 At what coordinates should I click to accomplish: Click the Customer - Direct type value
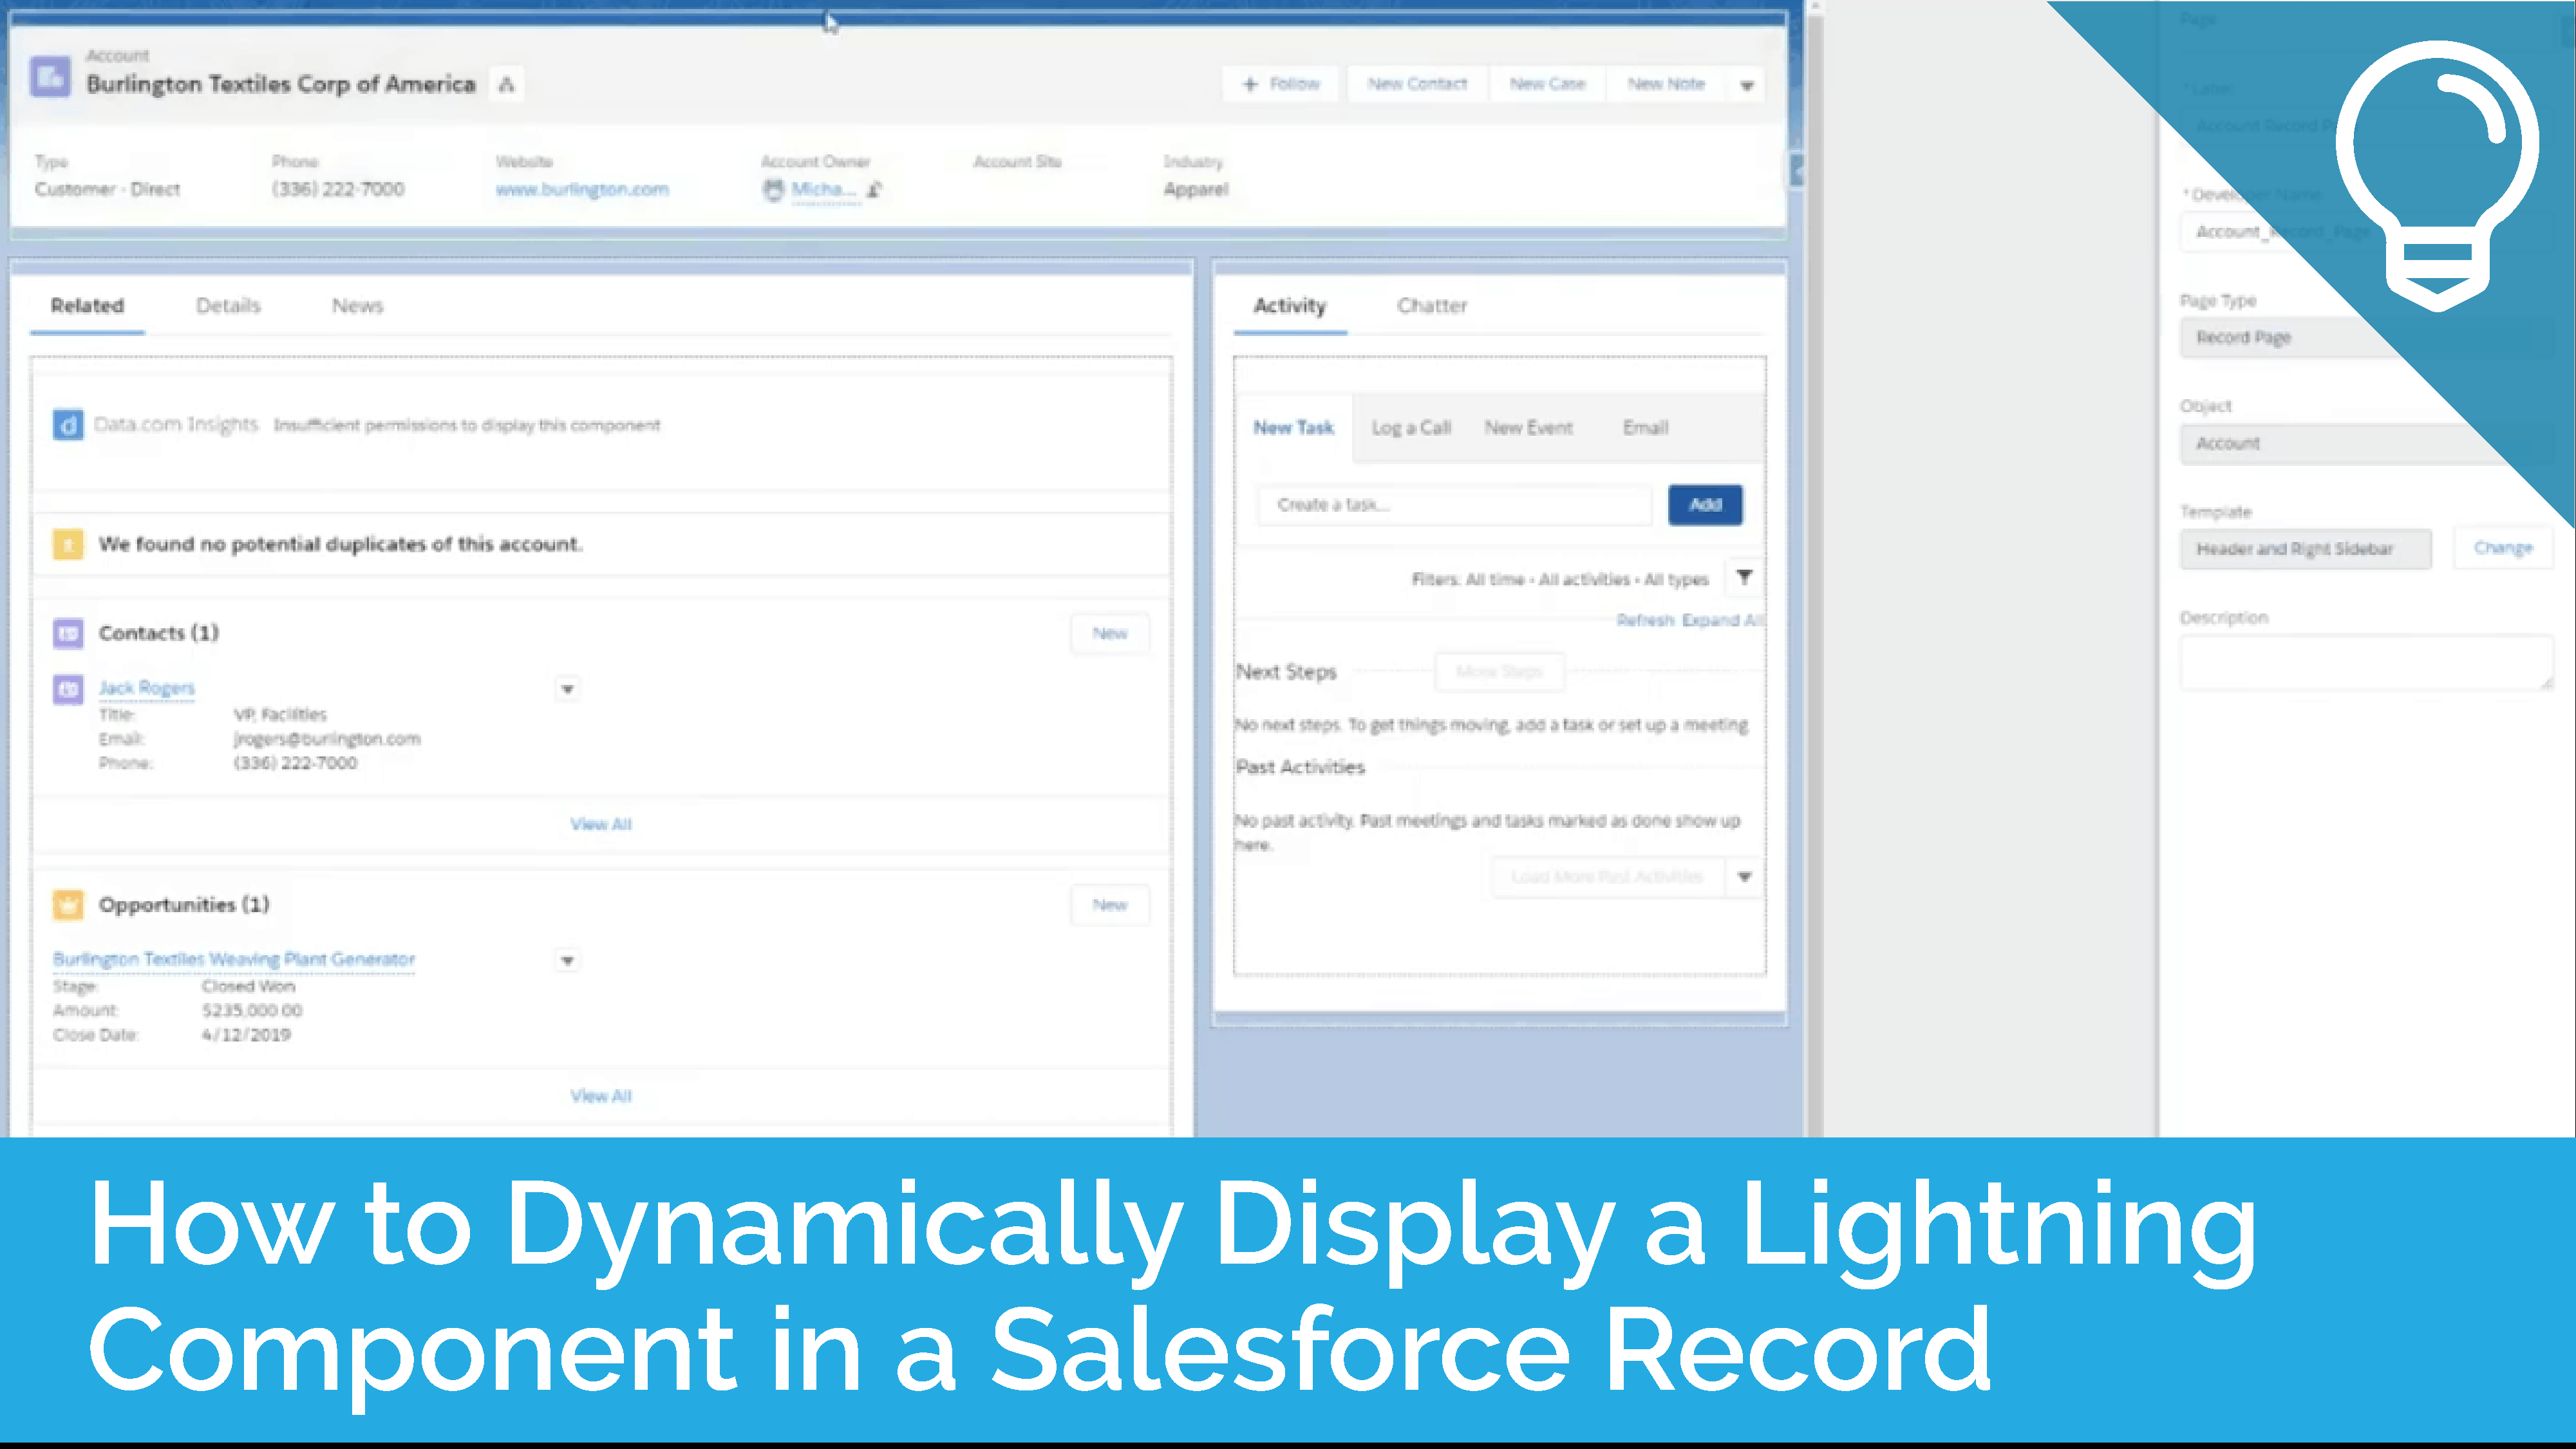(107, 189)
